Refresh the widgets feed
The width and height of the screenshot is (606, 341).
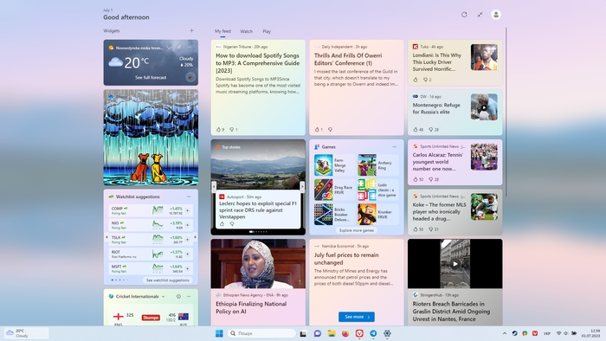(x=464, y=15)
